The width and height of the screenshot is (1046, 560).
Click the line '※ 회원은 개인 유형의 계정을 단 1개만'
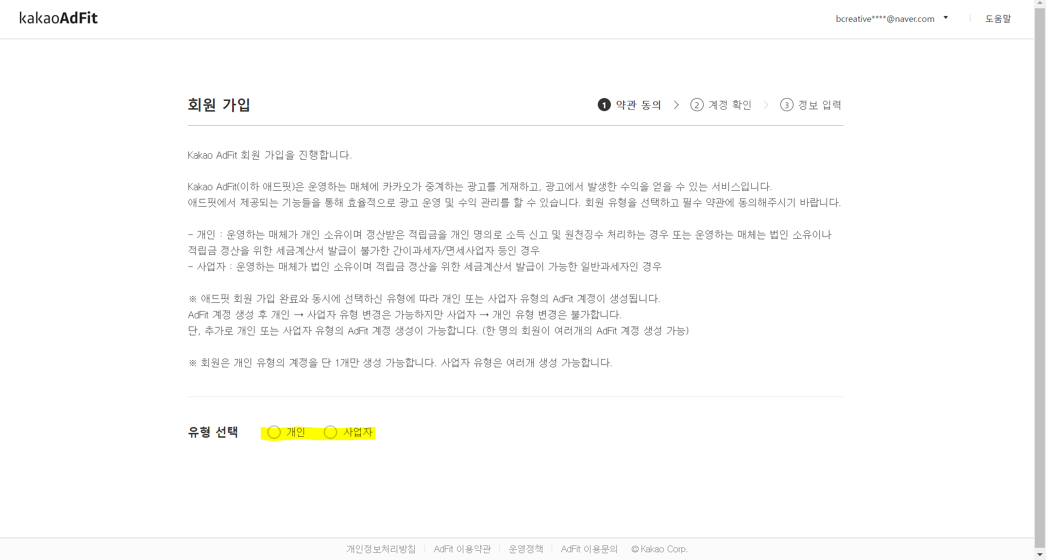coord(400,362)
